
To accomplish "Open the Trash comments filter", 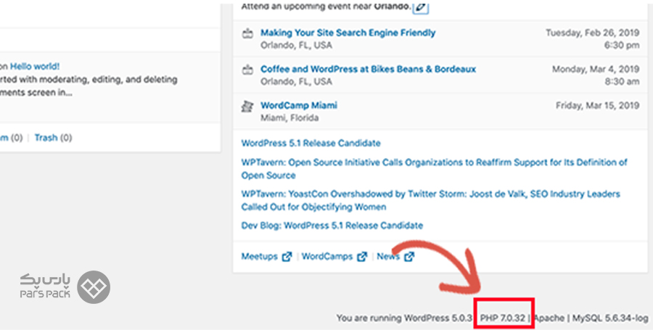I will pos(46,138).
